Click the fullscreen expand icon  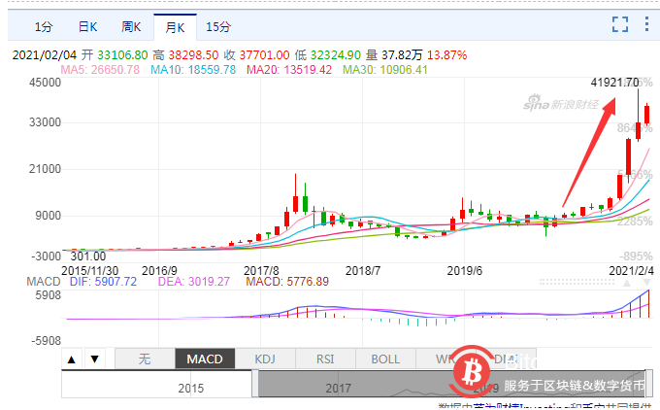click(x=619, y=24)
